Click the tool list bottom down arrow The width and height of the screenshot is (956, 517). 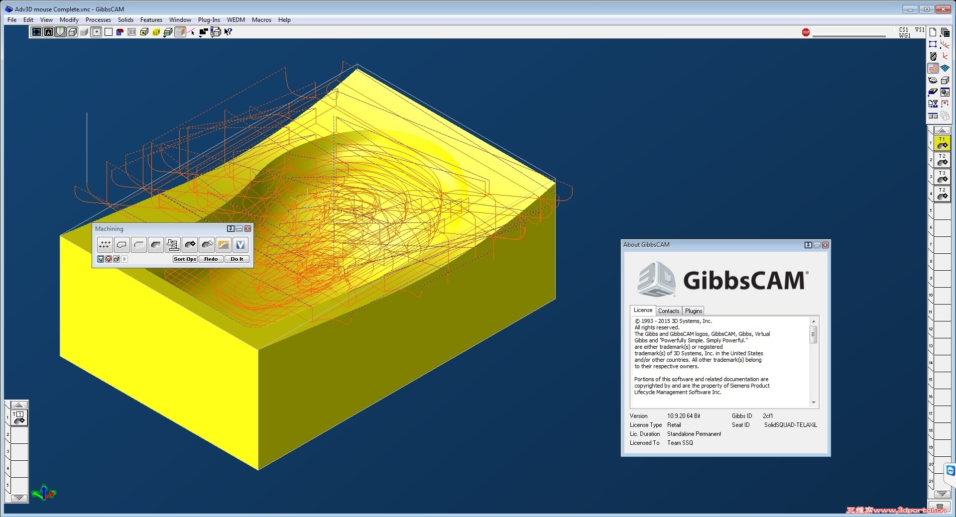pyautogui.click(x=19, y=498)
